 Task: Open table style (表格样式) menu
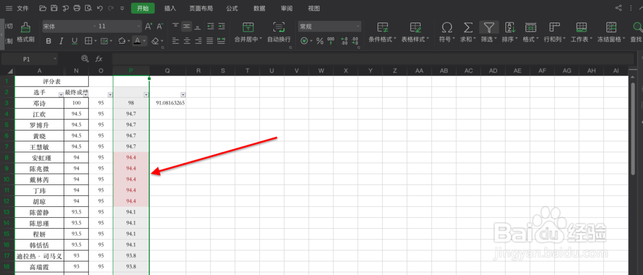415,33
